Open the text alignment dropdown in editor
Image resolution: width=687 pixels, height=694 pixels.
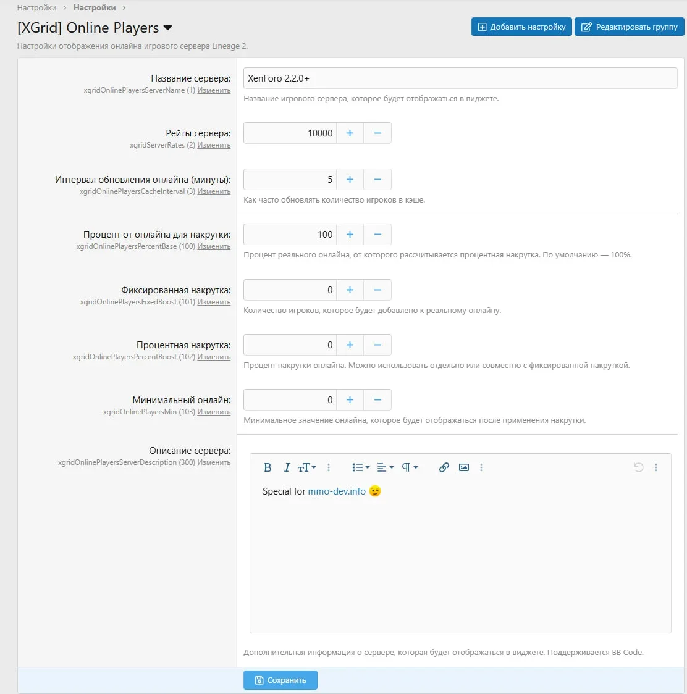(385, 467)
